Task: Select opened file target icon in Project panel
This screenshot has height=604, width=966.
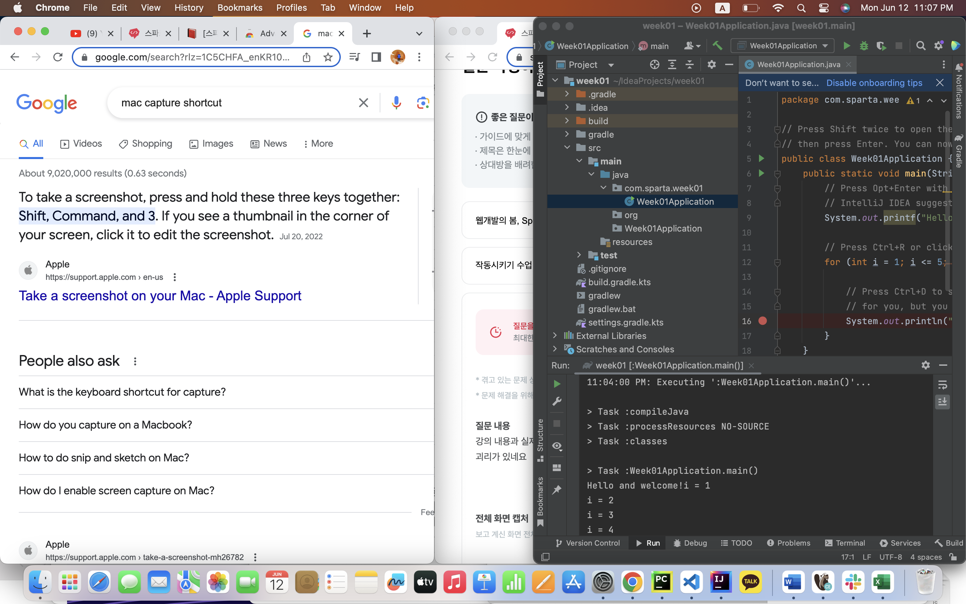Action: click(655, 64)
